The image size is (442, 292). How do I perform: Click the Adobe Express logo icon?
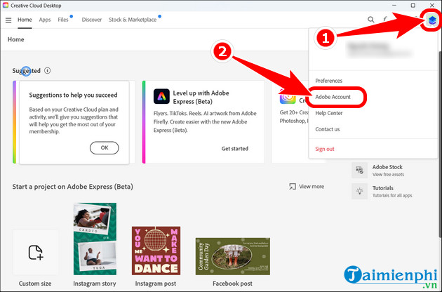(161, 96)
